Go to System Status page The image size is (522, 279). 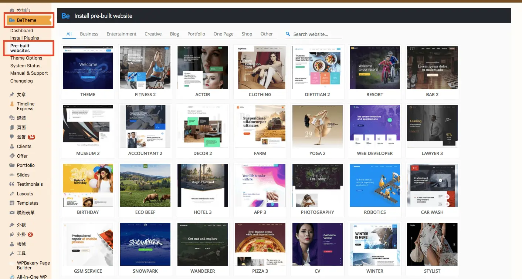pos(26,66)
